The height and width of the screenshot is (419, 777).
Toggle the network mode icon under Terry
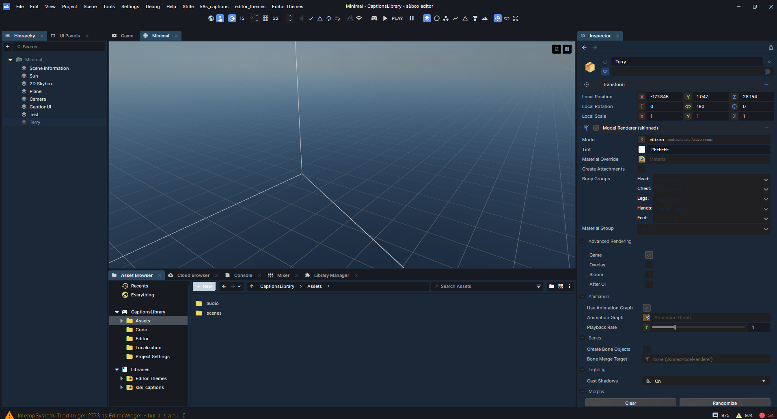(x=605, y=71)
